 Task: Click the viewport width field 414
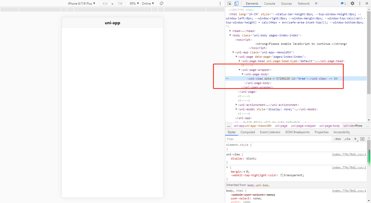coord(105,4)
